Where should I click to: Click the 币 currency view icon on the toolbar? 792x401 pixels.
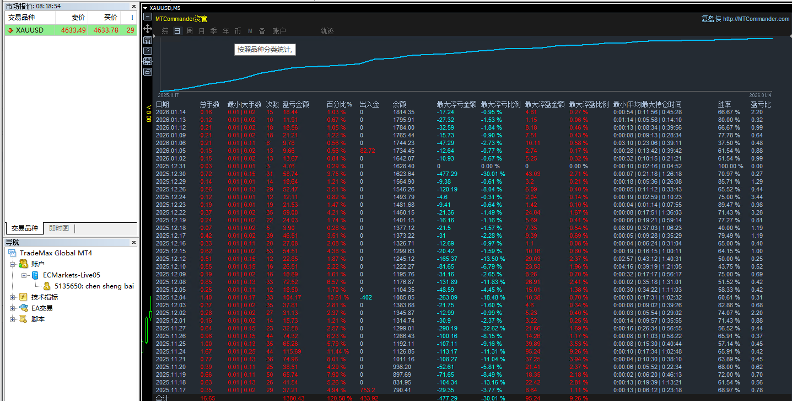pos(238,31)
